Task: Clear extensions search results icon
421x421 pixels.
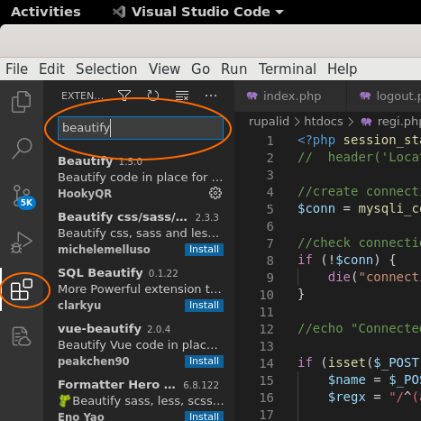Action: [182, 96]
